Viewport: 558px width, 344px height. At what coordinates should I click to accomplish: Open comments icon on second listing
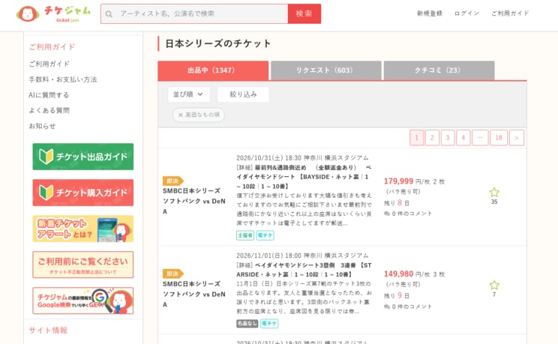(387, 307)
